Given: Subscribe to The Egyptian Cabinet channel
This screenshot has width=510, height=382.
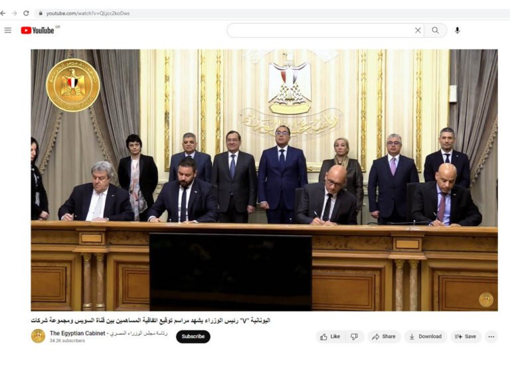Looking at the screenshot, I should tap(193, 336).
